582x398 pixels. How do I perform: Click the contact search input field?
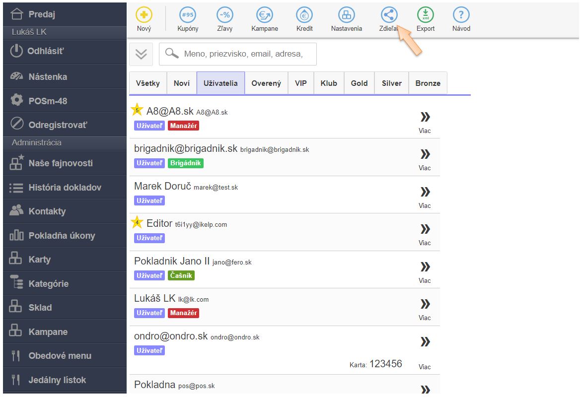[x=243, y=54]
